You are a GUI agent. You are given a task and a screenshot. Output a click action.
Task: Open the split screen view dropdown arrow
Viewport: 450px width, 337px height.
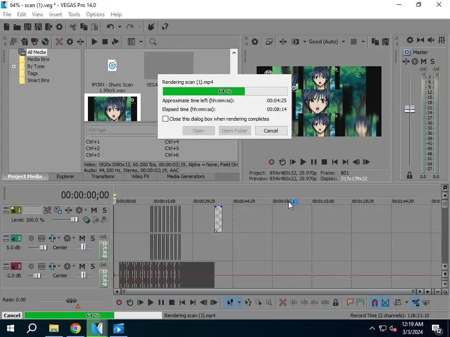[304, 42]
